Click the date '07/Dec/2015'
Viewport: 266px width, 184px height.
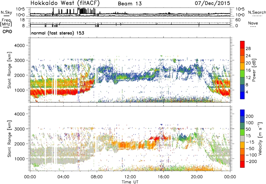(x=212, y=3)
